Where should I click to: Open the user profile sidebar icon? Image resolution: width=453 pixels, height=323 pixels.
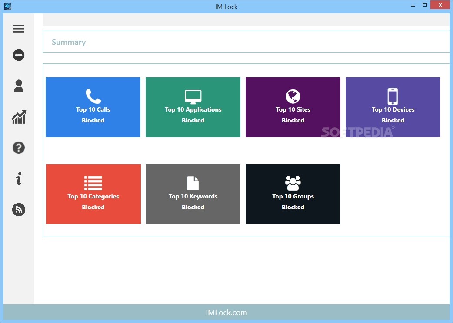[19, 86]
